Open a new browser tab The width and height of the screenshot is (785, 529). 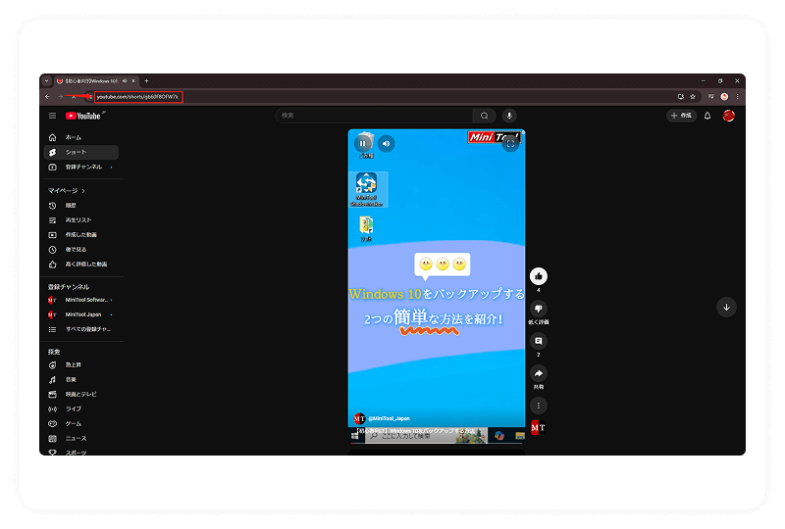point(146,81)
